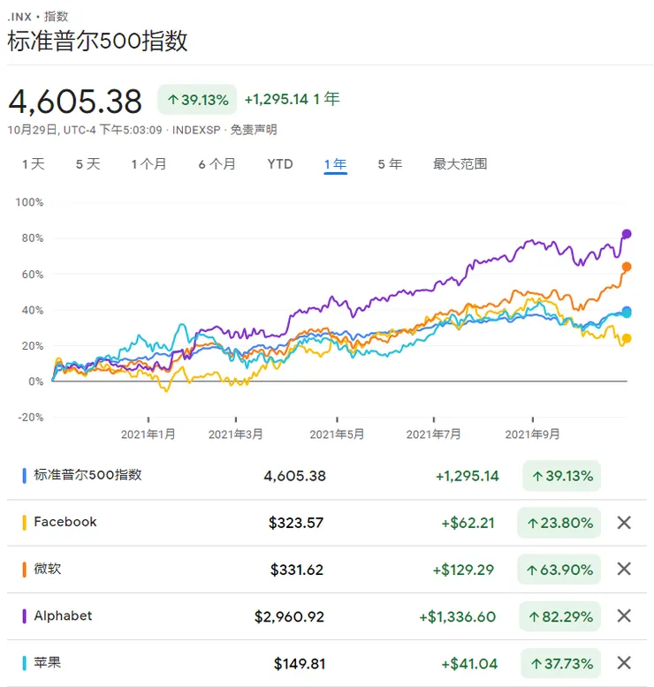
Task: Click the 2021年7月 axis label
Action: point(433,434)
